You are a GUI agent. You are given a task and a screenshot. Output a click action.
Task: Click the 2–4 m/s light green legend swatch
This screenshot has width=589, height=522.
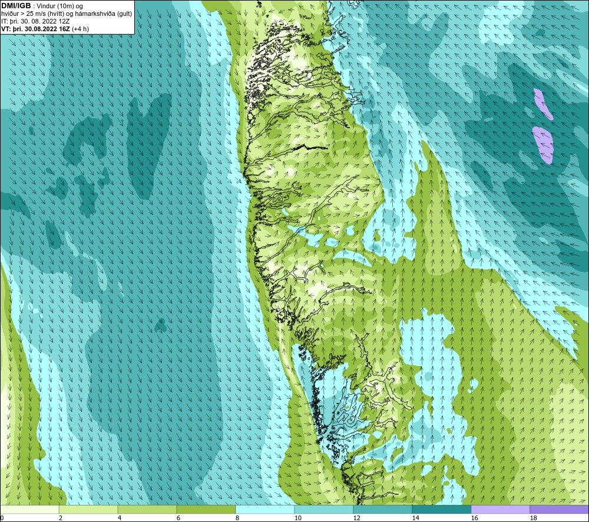(x=88, y=509)
